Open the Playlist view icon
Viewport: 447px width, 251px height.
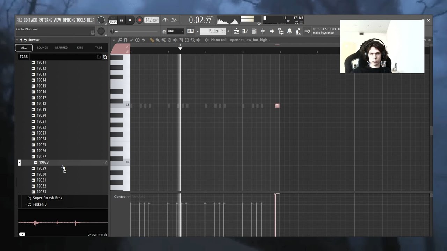pyautogui.click(x=236, y=31)
